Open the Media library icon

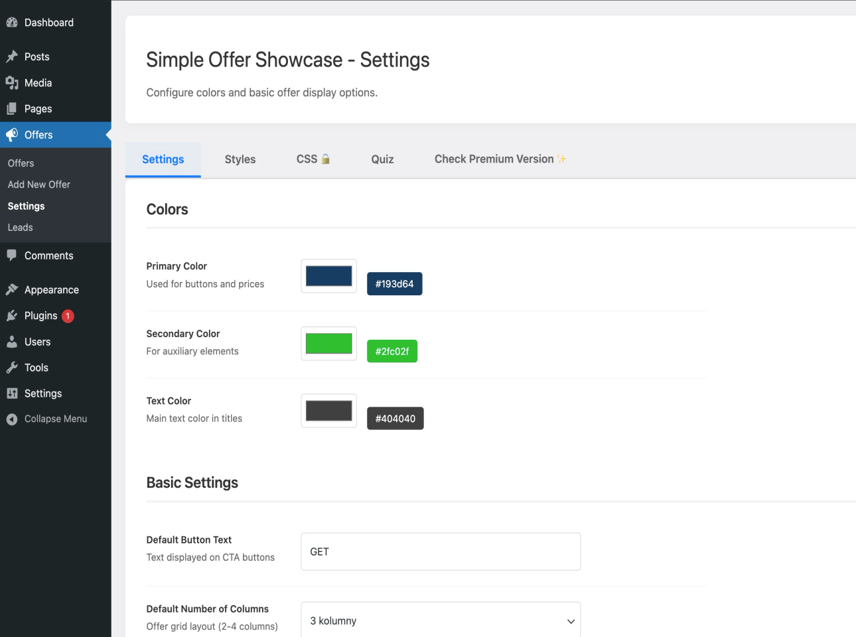pyautogui.click(x=12, y=82)
